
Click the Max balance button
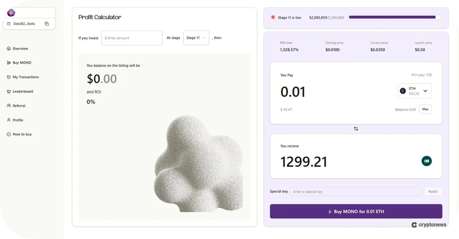(x=425, y=109)
